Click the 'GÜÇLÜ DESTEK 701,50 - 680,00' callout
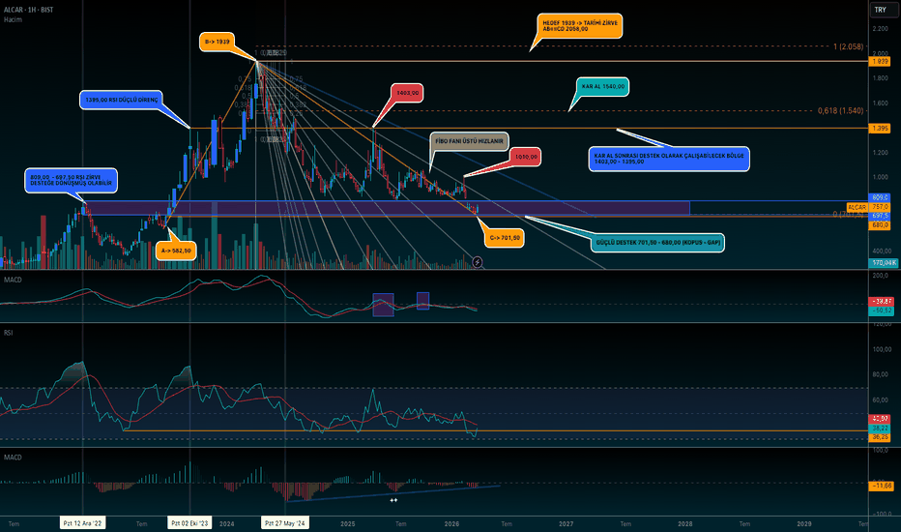The image size is (901, 532). [x=658, y=242]
